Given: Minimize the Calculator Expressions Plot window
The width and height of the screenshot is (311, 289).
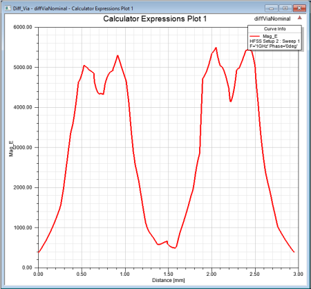Looking at the screenshot, I should tap(272, 8).
